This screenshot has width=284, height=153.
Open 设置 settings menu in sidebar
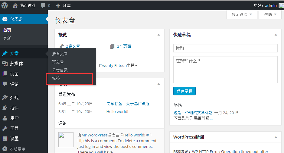(14, 139)
